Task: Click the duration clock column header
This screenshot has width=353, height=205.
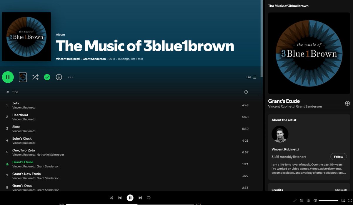Action: (x=246, y=92)
